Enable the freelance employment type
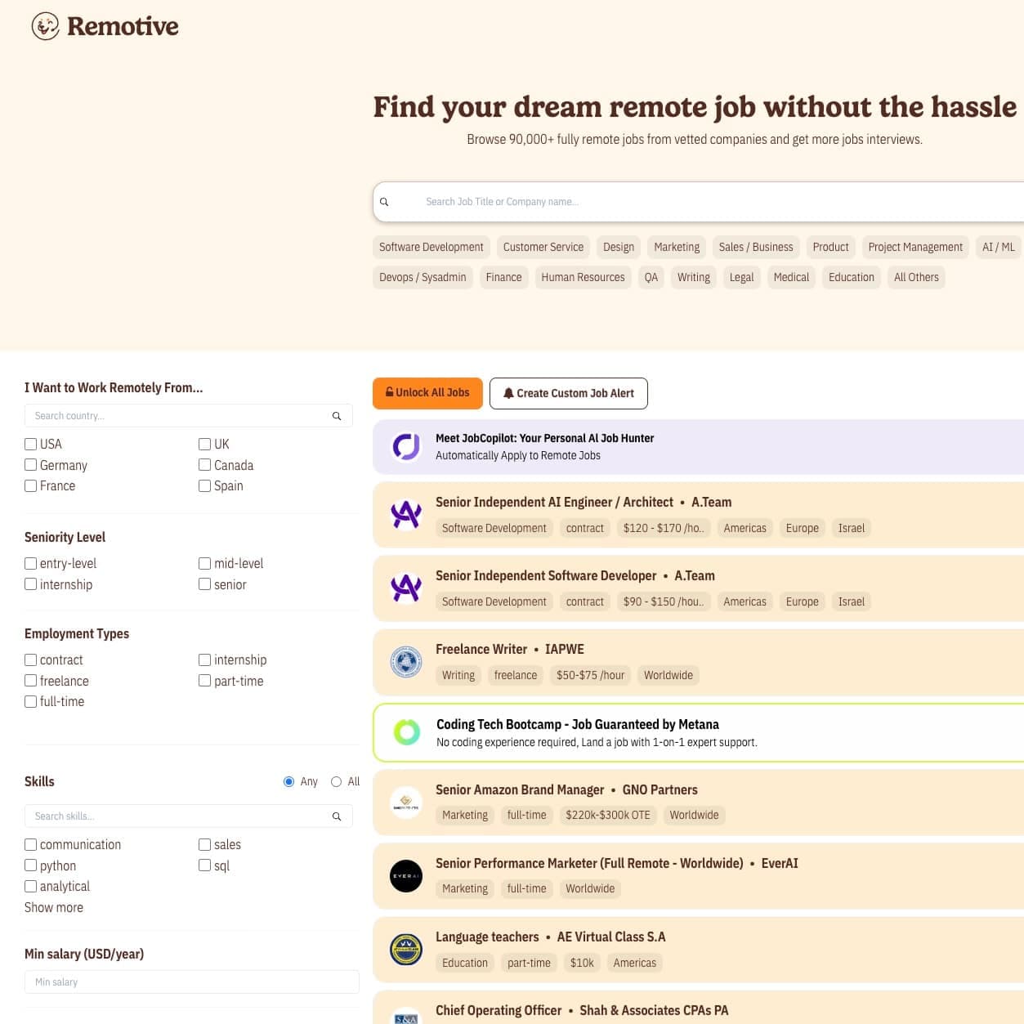Screen dimensions: 1024x1024 click(x=30, y=680)
